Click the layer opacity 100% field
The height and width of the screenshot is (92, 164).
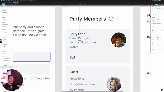(x=160, y=28)
